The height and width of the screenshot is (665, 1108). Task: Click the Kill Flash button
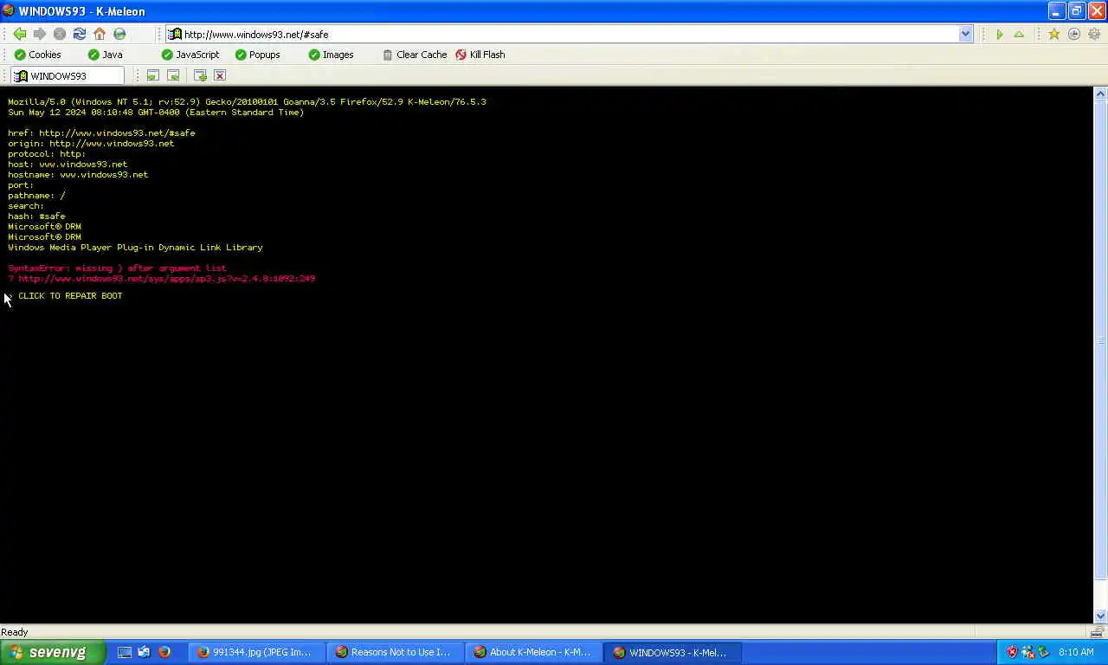pyautogui.click(x=480, y=55)
